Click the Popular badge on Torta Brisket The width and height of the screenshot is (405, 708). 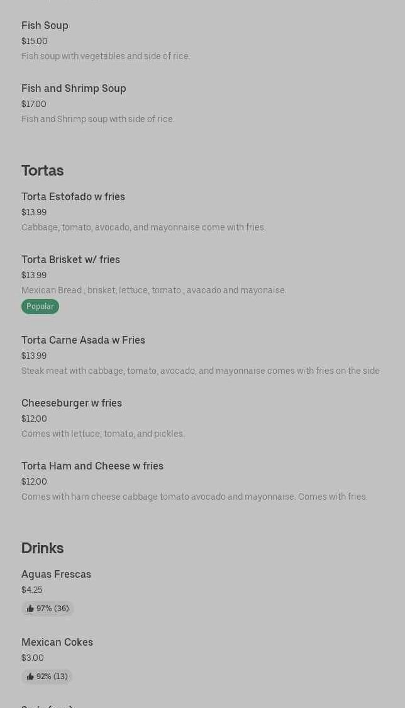[x=40, y=306]
